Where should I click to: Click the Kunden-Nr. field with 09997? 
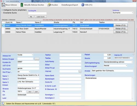28,62
